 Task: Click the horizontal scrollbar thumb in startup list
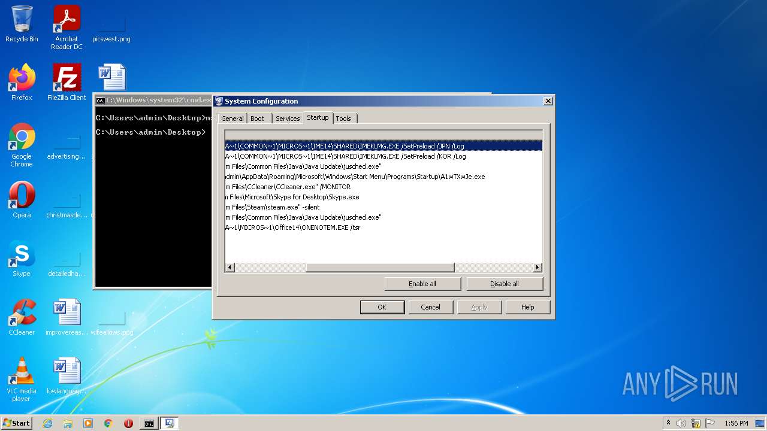[380, 268]
